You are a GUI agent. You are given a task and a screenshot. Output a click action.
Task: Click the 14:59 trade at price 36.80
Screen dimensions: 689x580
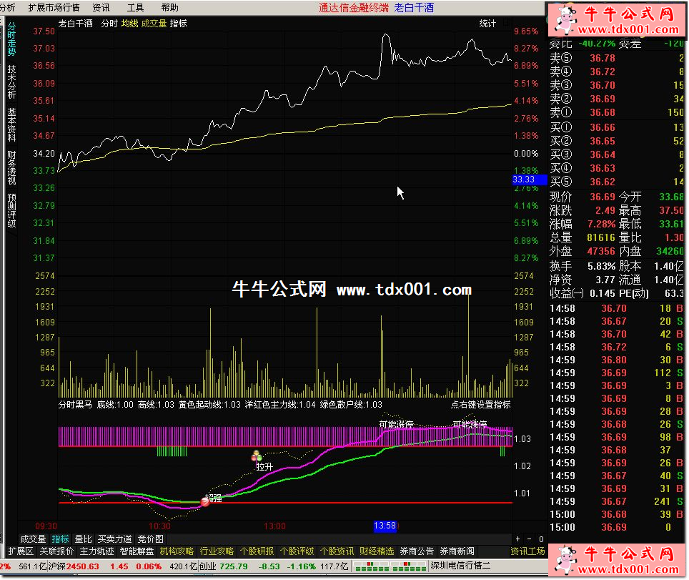(x=614, y=360)
